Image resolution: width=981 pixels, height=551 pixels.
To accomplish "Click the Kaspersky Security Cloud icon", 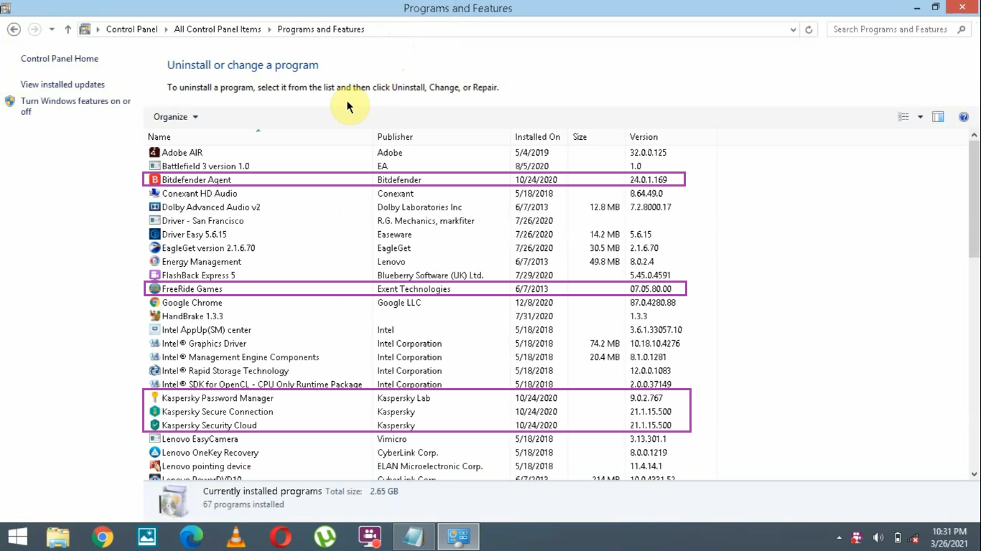I will [154, 425].
